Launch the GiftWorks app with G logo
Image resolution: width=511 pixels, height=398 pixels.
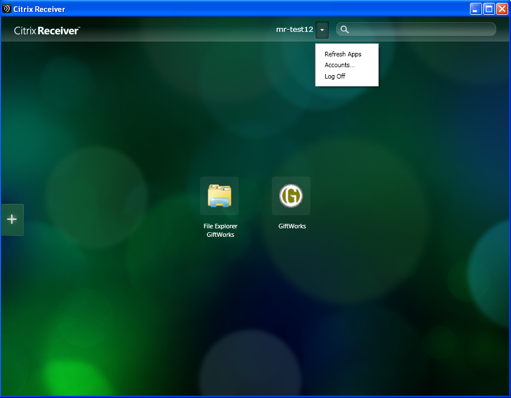pyautogui.click(x=291, y=196)
